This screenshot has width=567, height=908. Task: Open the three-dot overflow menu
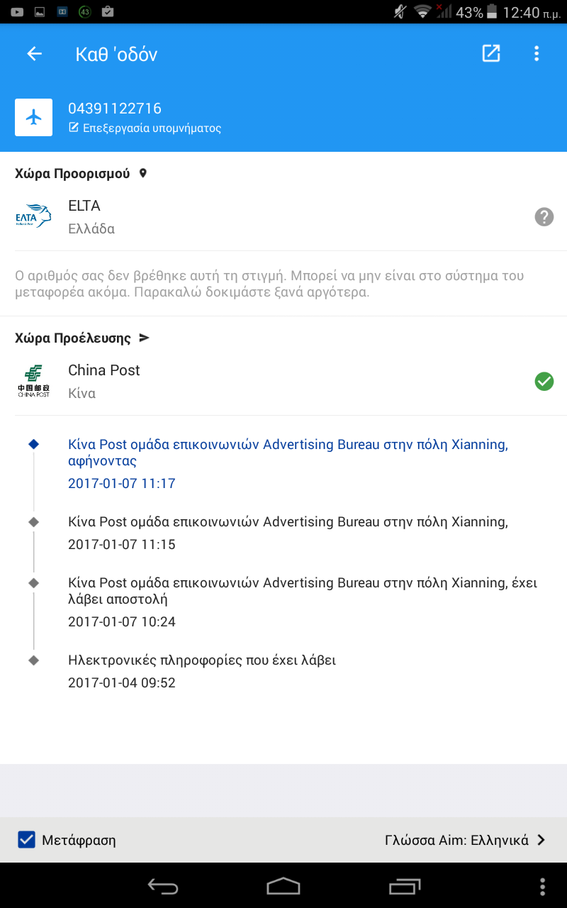537,54
